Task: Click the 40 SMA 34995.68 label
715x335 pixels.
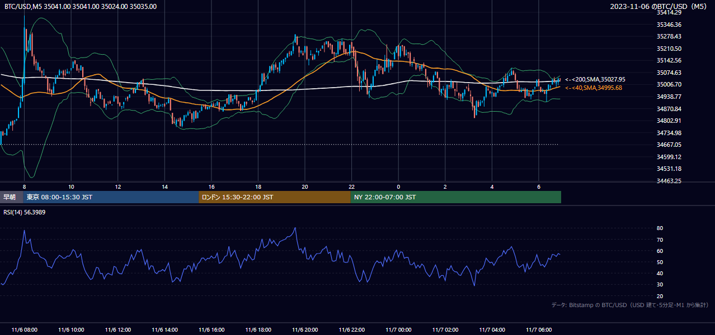Action: [594, 88]
